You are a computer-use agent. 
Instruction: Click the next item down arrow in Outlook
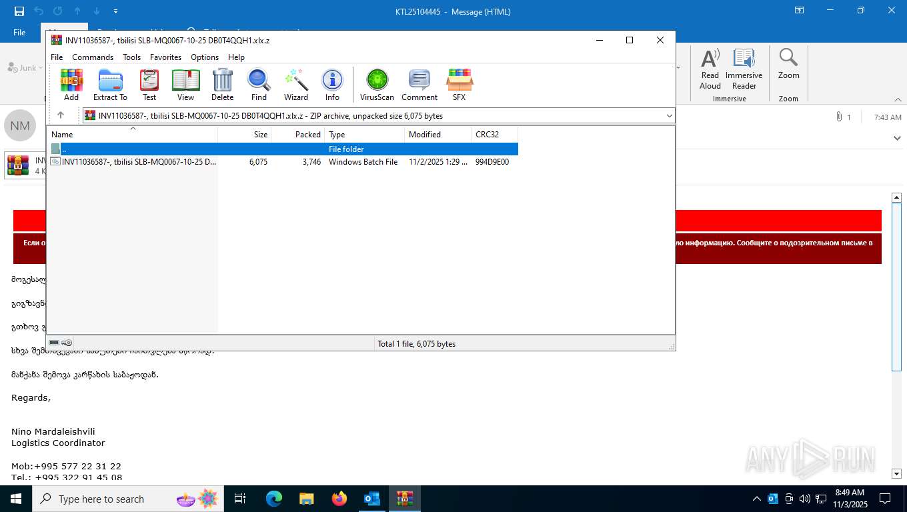(x=97, y=11)
